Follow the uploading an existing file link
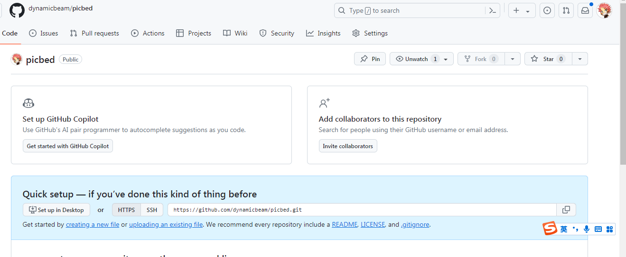 point(166,224)
